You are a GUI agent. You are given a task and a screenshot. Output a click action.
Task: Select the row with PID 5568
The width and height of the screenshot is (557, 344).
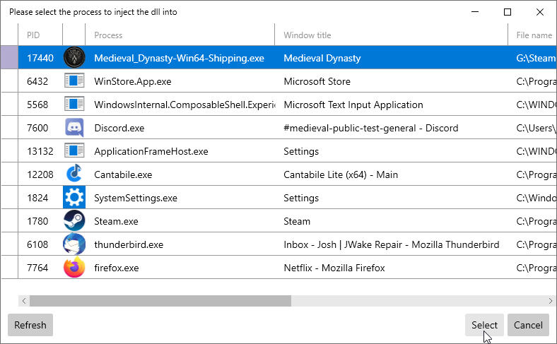point(37,105)
